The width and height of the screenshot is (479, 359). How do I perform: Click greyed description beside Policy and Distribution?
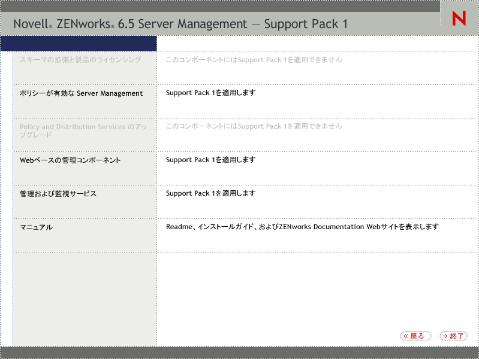(254, 126)
